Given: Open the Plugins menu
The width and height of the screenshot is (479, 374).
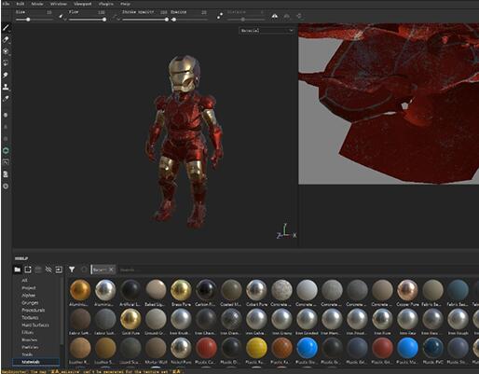Looking at the screenshot, I should click(x=105, y=4).
